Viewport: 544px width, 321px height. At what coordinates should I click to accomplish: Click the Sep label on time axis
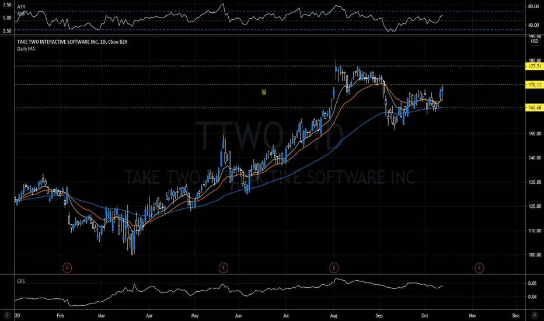tap(379, 315)
